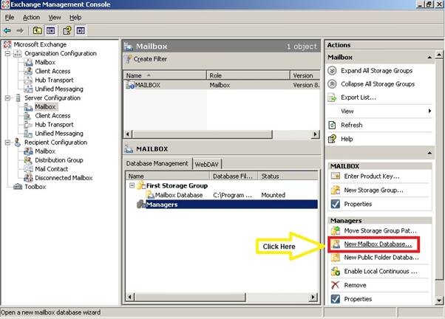Click the New Storage Group icon
This screenshot has height=319, width=445.
pyautogui.click(x=336, y=190)
